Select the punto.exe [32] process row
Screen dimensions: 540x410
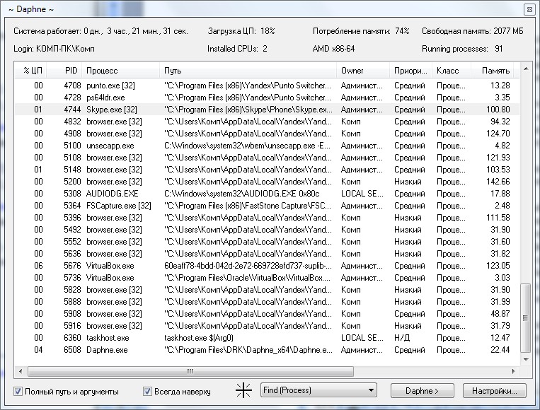point(267,86)
